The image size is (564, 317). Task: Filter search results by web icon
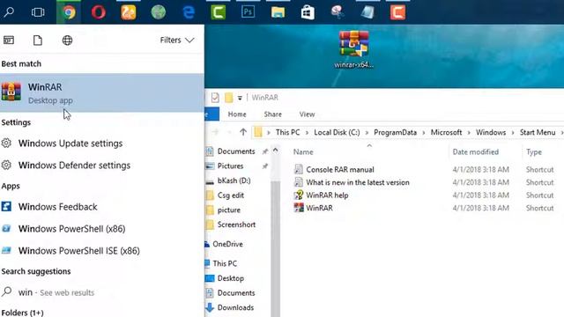pyautogui.click(x=67, y=40)
